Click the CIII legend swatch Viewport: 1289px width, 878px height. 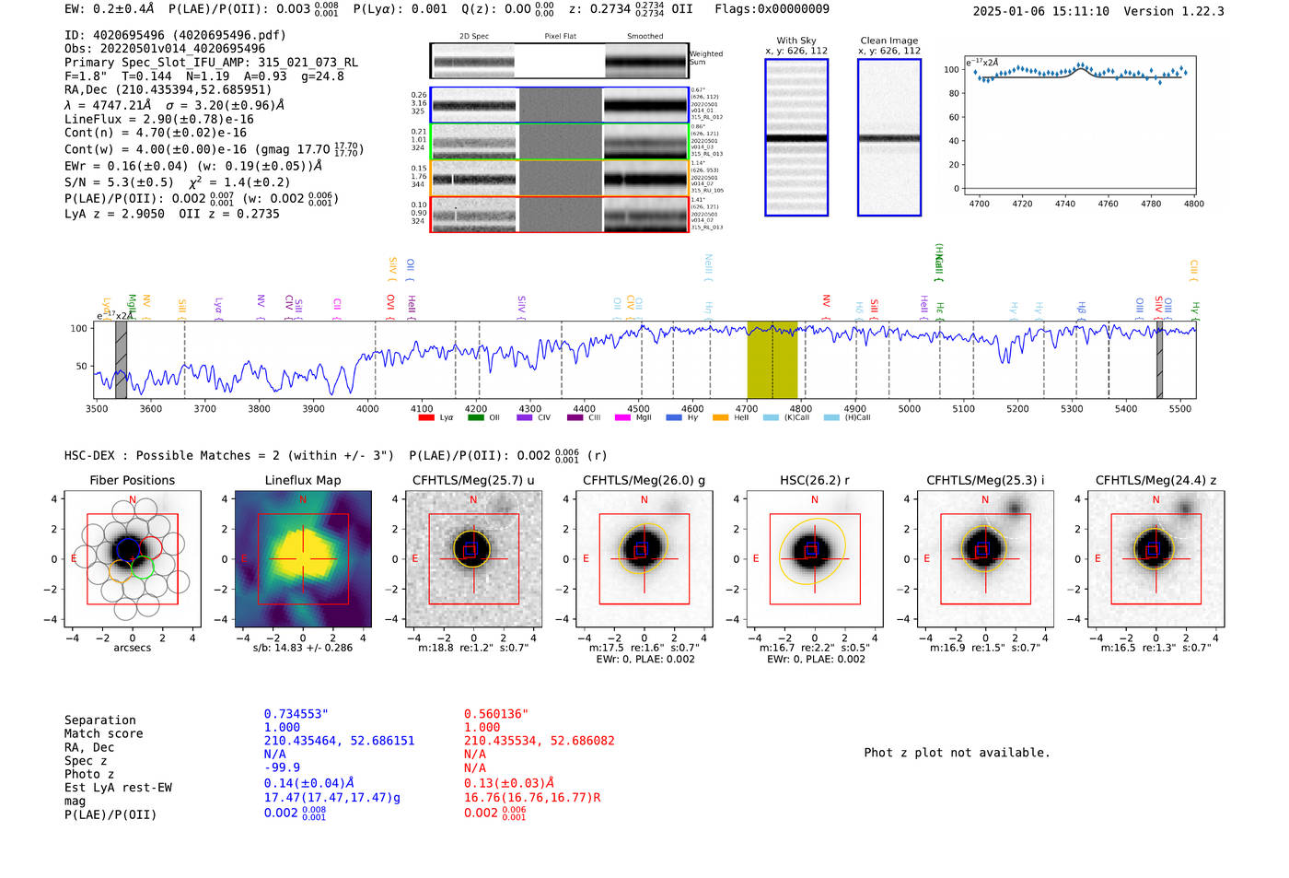(575, 418)
